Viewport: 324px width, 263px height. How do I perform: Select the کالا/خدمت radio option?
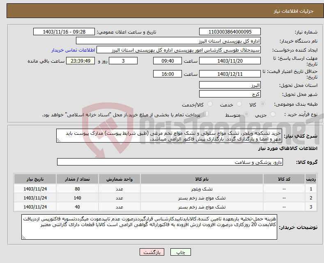tap(210, 104)
